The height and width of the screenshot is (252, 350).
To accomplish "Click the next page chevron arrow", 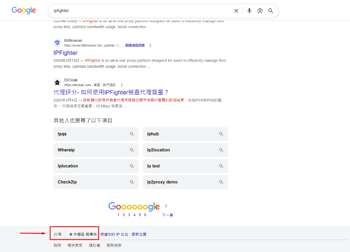I will pyautogui.click(x=166, y=206).
